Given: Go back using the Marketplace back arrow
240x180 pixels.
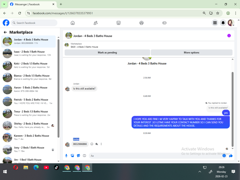Looking at the screenshot, I should tap(5, 32).
